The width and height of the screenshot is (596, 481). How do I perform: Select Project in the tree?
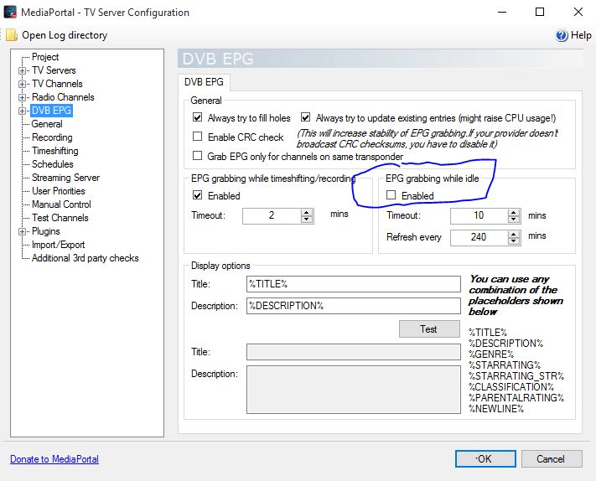pyautogui.click(x=45, y=57)
